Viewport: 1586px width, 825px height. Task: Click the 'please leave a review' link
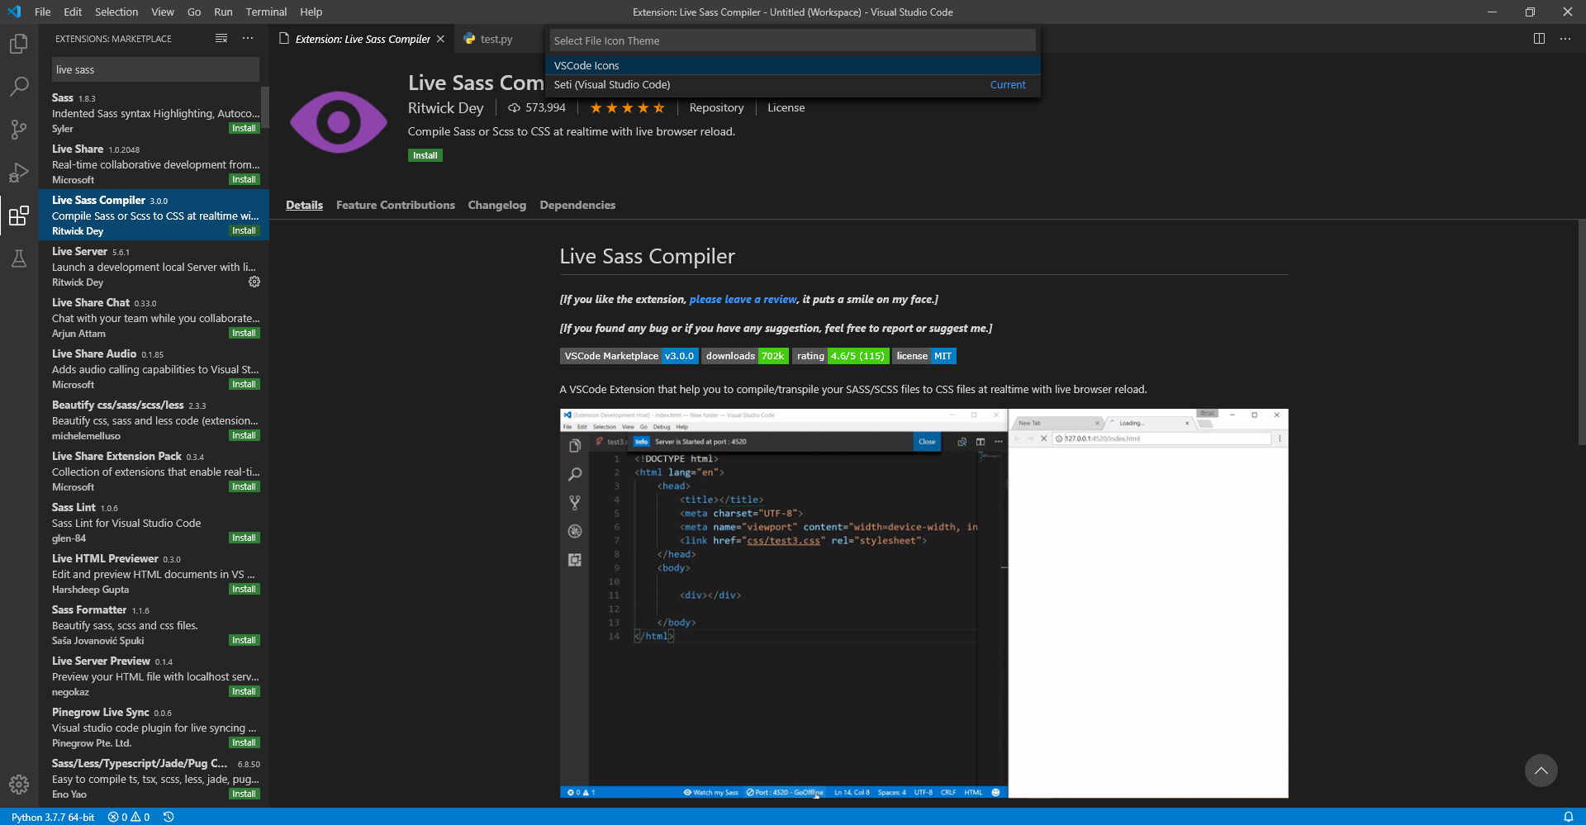(x=743, y=299)
